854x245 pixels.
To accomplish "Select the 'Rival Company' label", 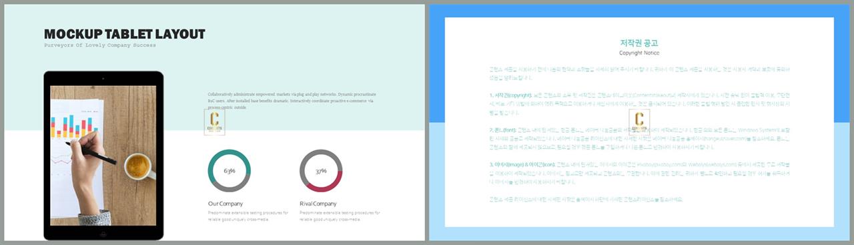I will pyautogui.click(x=318, y=204).
